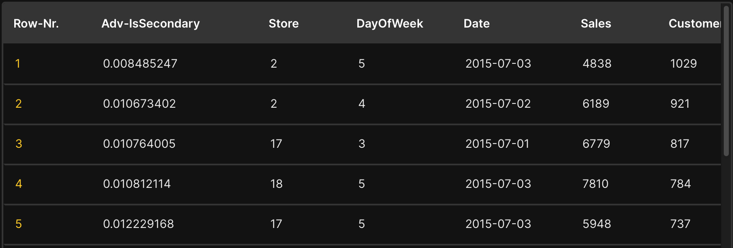Select the date cell 2015-07-02

tap(498, 104)
